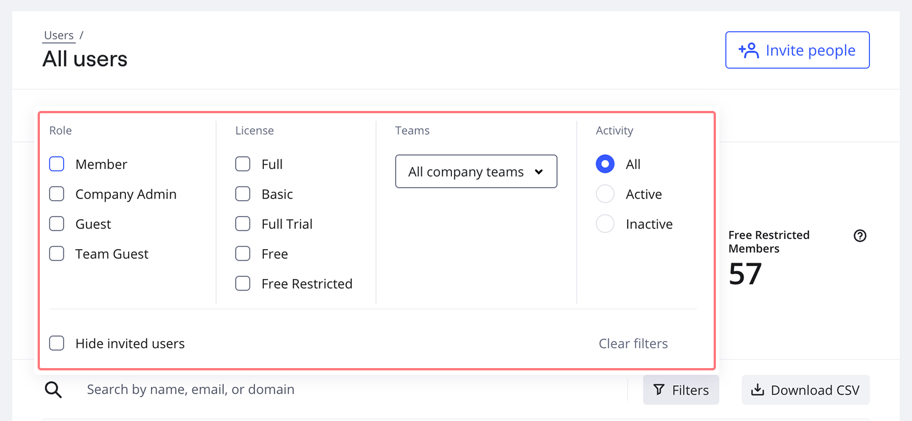This screenshot has height=421, width=912.
Task: Click the search by name input field
Action: 342,390
